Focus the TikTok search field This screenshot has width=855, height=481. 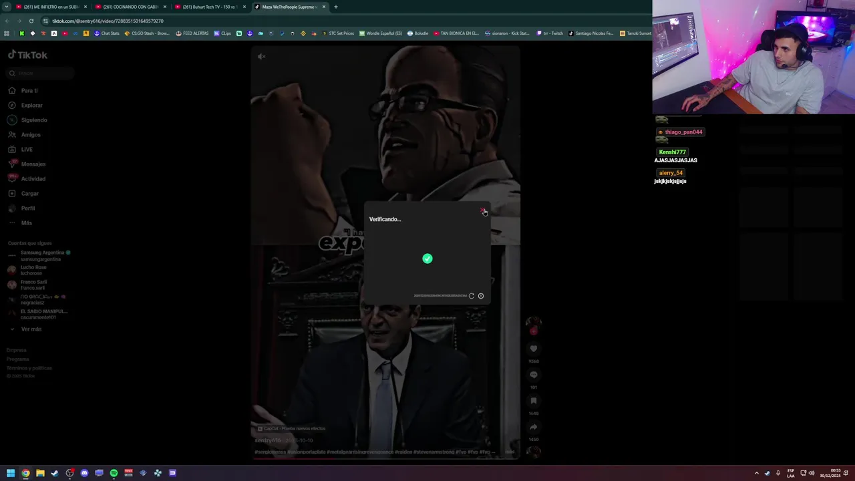pyautogui.click(x=40, y=73)
